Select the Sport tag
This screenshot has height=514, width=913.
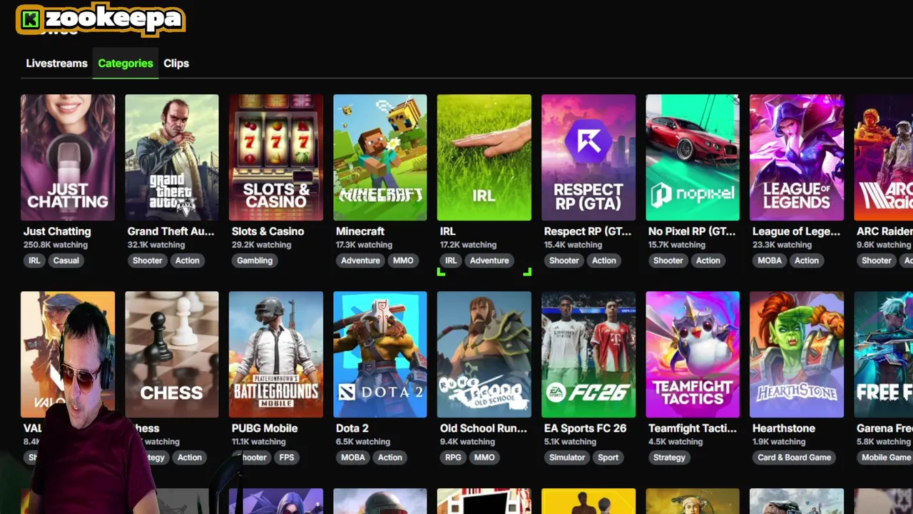pos(608,458)
